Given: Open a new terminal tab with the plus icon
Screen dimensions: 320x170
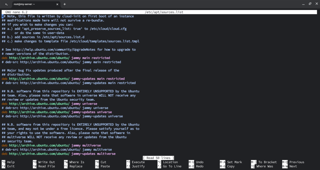Looking at the screenshot, I should tap(64, 4).
